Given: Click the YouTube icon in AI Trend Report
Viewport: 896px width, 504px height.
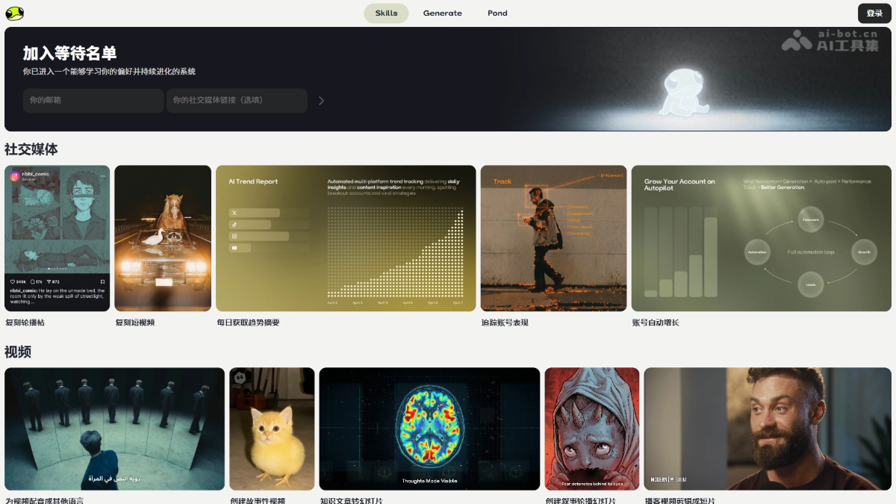Looking at the screenshot, I should click(x=234, y=248).
